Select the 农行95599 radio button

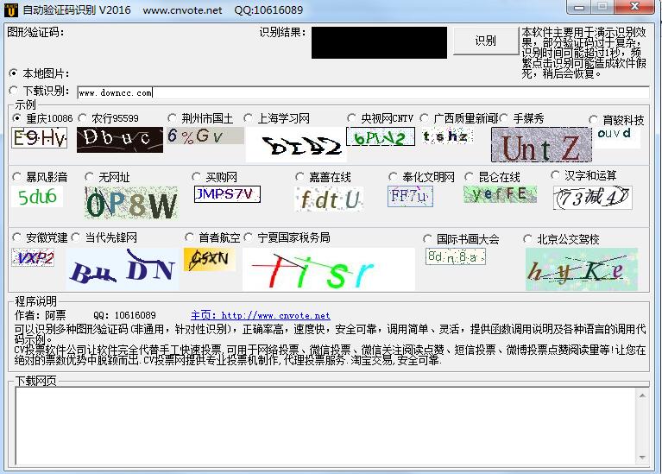(x=83, y=118)
